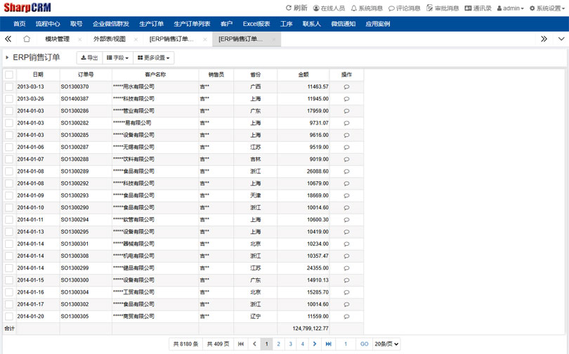Change the 20条/页 page size
The image size is (569, 354).
click(x=386, y=344)
